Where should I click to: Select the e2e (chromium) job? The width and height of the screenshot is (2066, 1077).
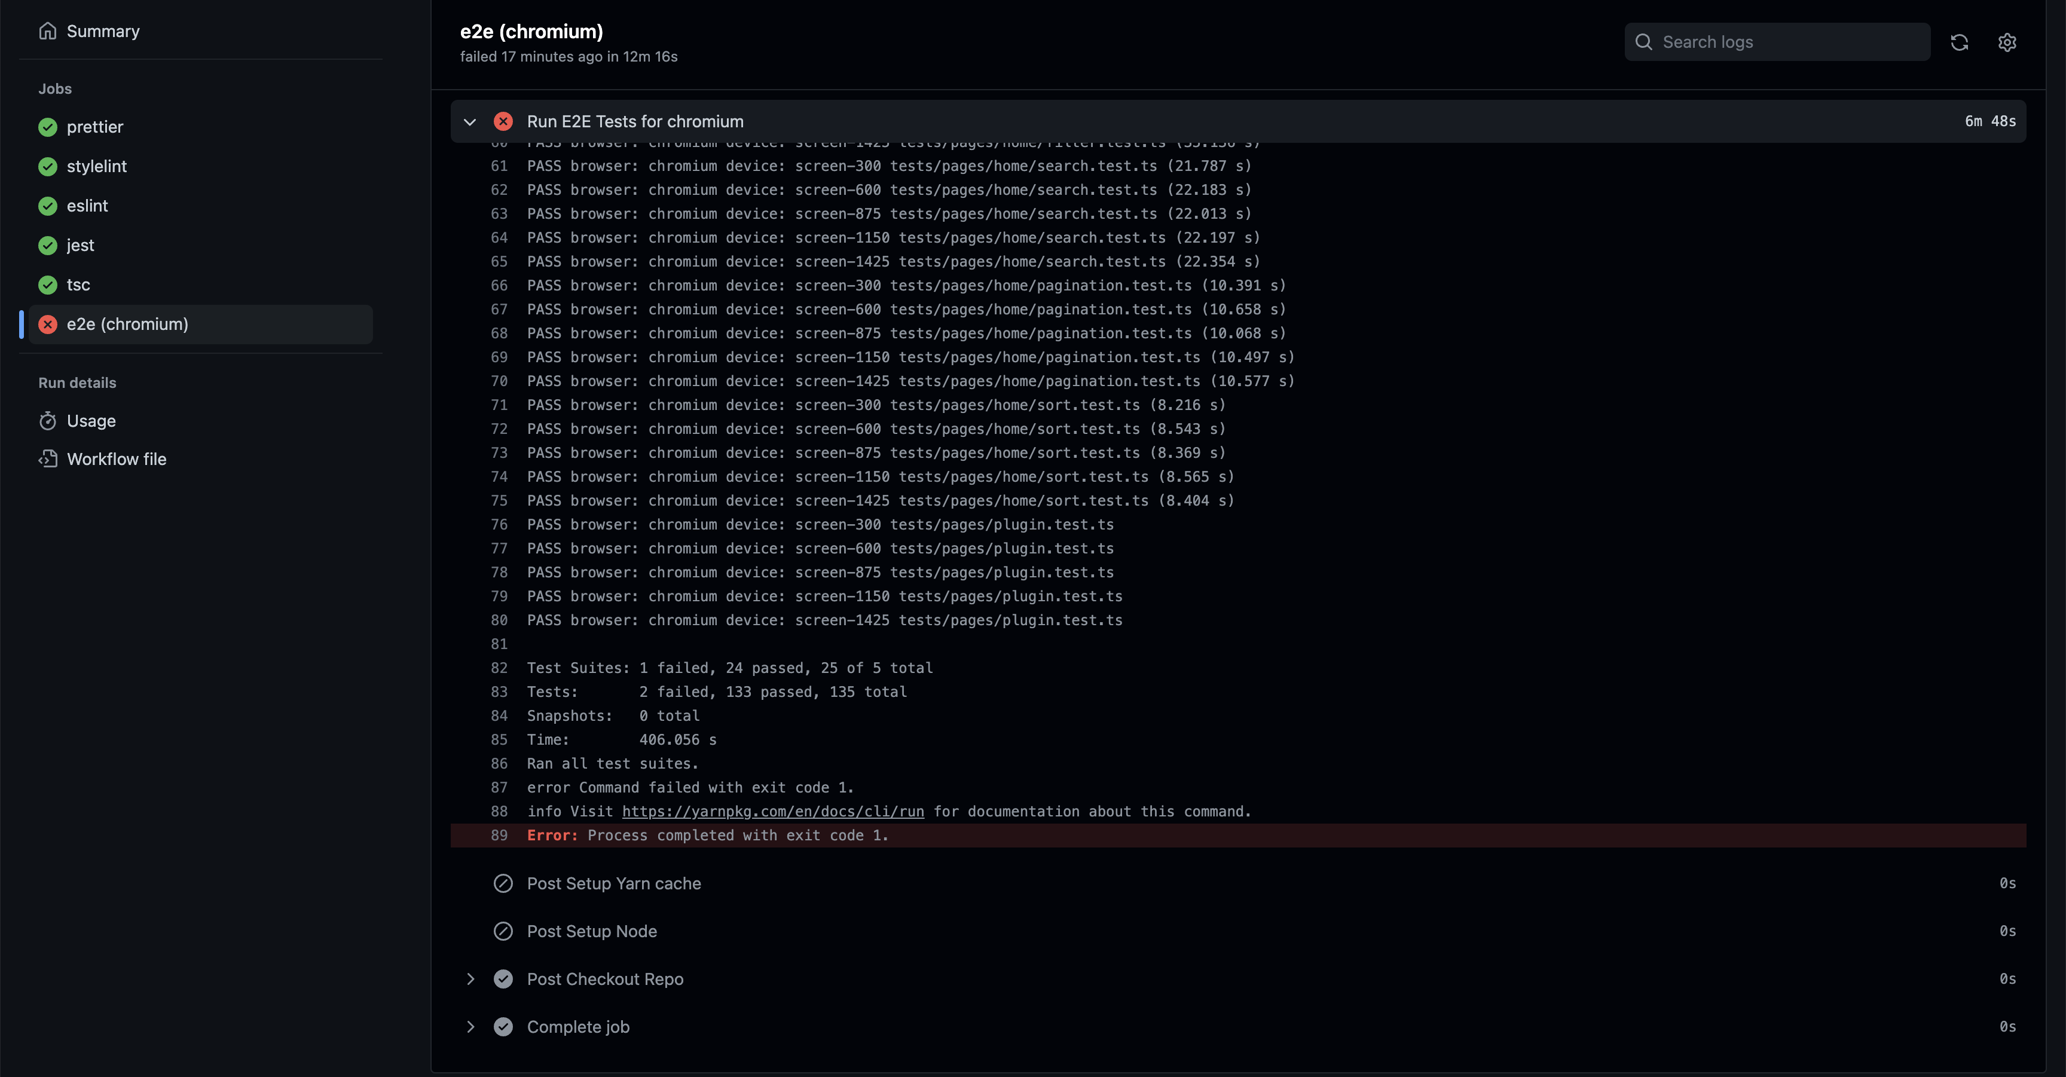200,324
